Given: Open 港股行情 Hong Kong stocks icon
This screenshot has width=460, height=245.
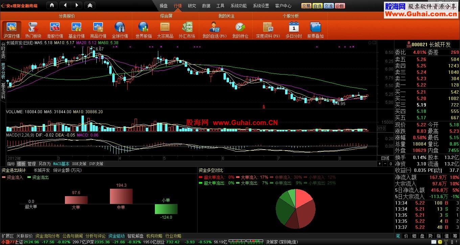Looking at the screenshot, I should [55, 30].
